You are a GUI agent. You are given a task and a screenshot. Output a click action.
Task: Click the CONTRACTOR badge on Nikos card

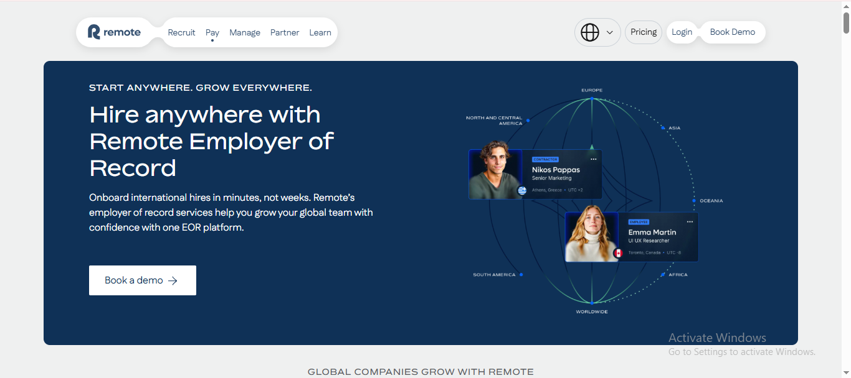tap(545, 160)
